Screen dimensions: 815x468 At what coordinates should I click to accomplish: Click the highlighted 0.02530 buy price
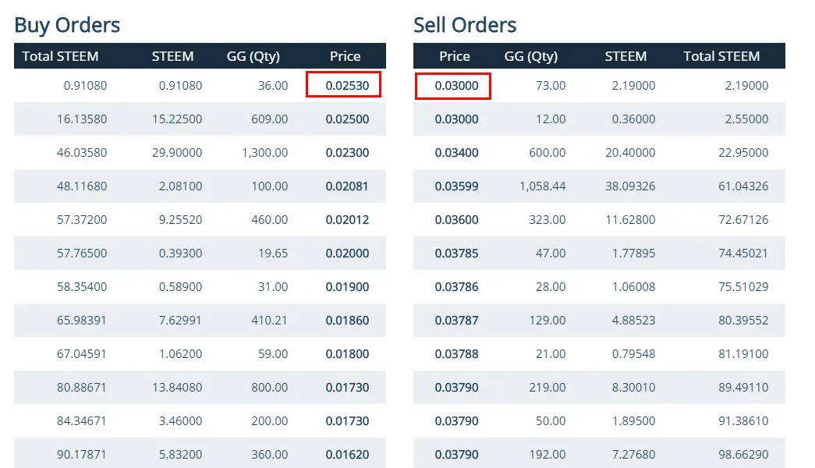click(x=347, y=86)
